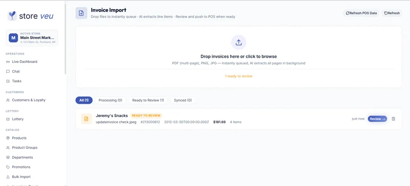Go to Tasks in the sidebar
Image resolution: width=410 pixels, height=186 pixels.
pos(17,81)
